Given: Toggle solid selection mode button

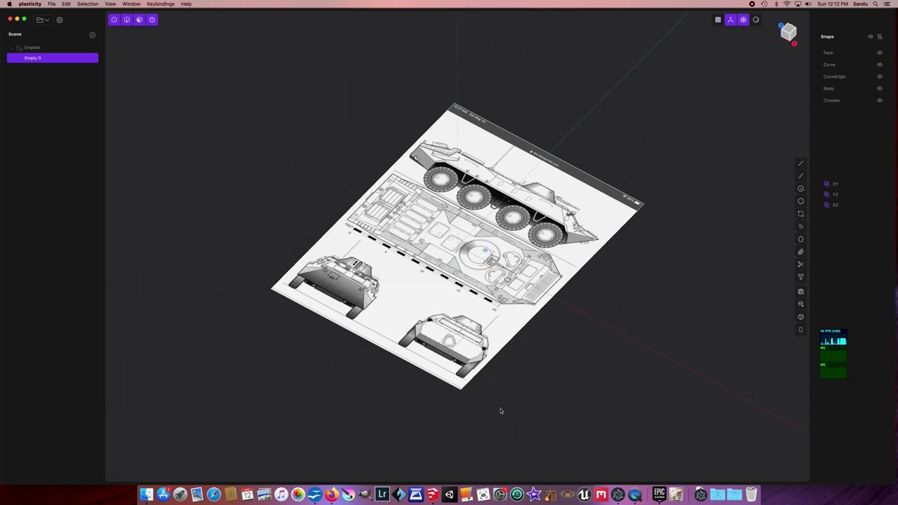Looking at the screenshot, I should pyautogui.click(x=152, y=20).
